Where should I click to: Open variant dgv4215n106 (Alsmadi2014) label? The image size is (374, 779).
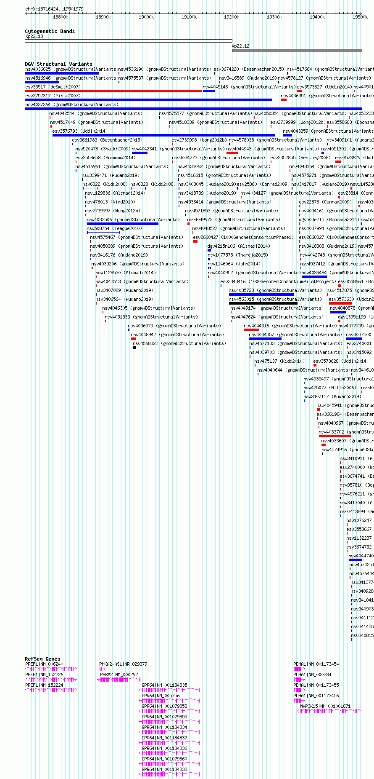point(239,246)
